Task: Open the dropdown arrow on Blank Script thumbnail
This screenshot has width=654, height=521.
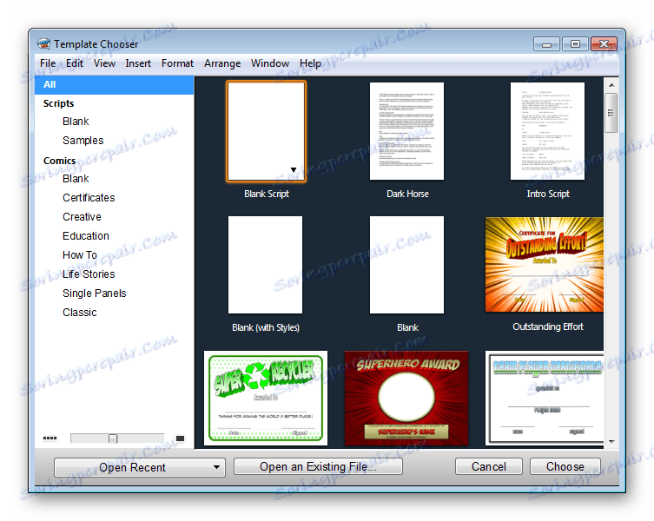Action: (294, 170)
